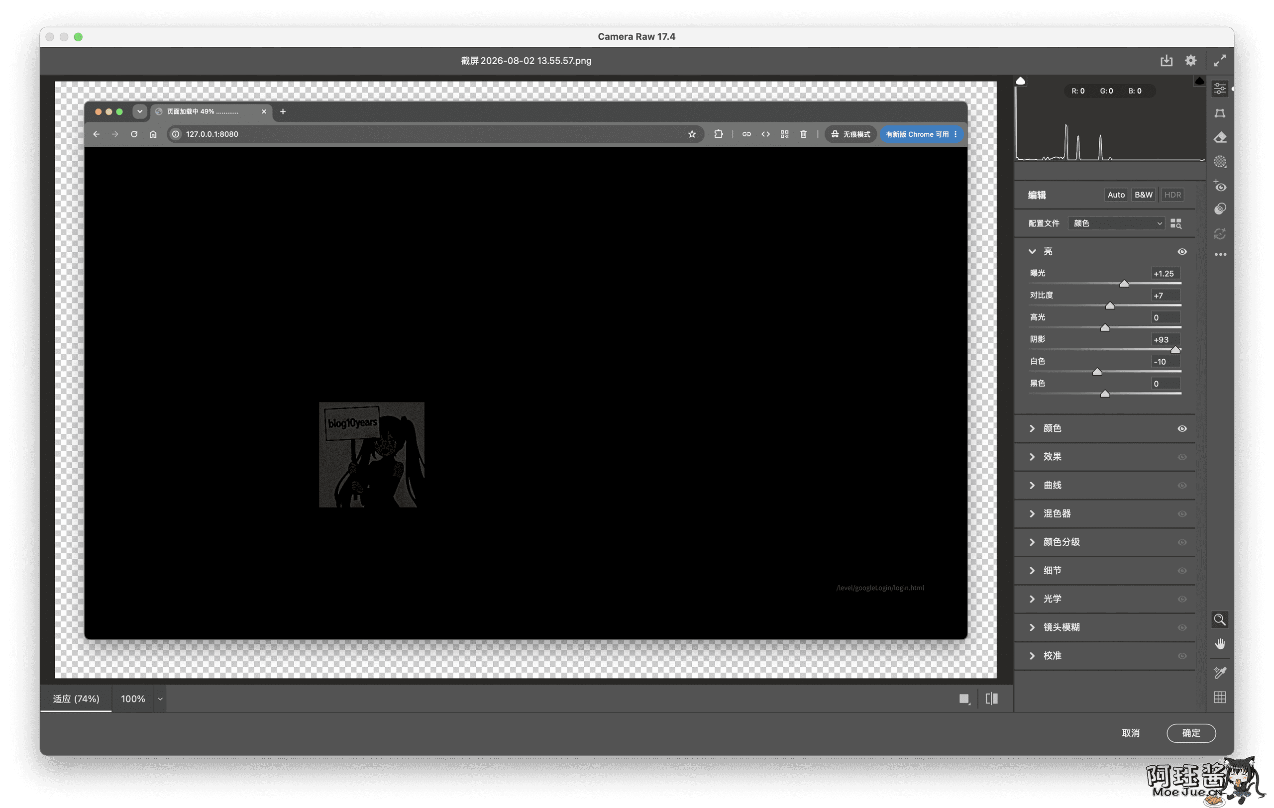The width and height of the screenshot is (1274, 808).
Task: Toggle visibility of the 颜色 panel edits
Action: pyautogui.click(x=1182, y=428)
